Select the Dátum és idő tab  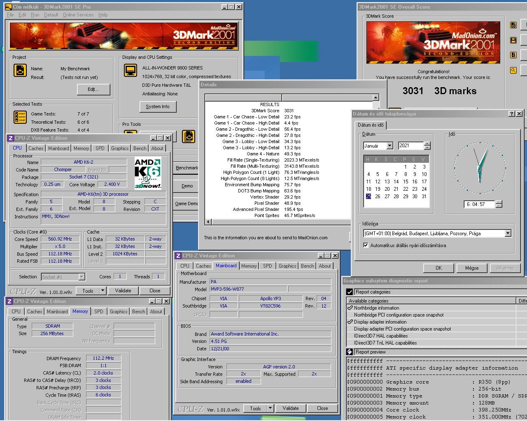click(x=371, y=125)
